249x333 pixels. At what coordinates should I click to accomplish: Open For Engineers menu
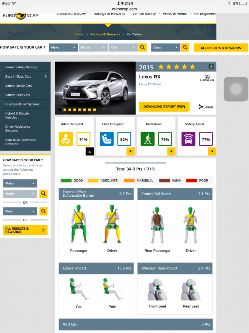[x=205, y=14]
